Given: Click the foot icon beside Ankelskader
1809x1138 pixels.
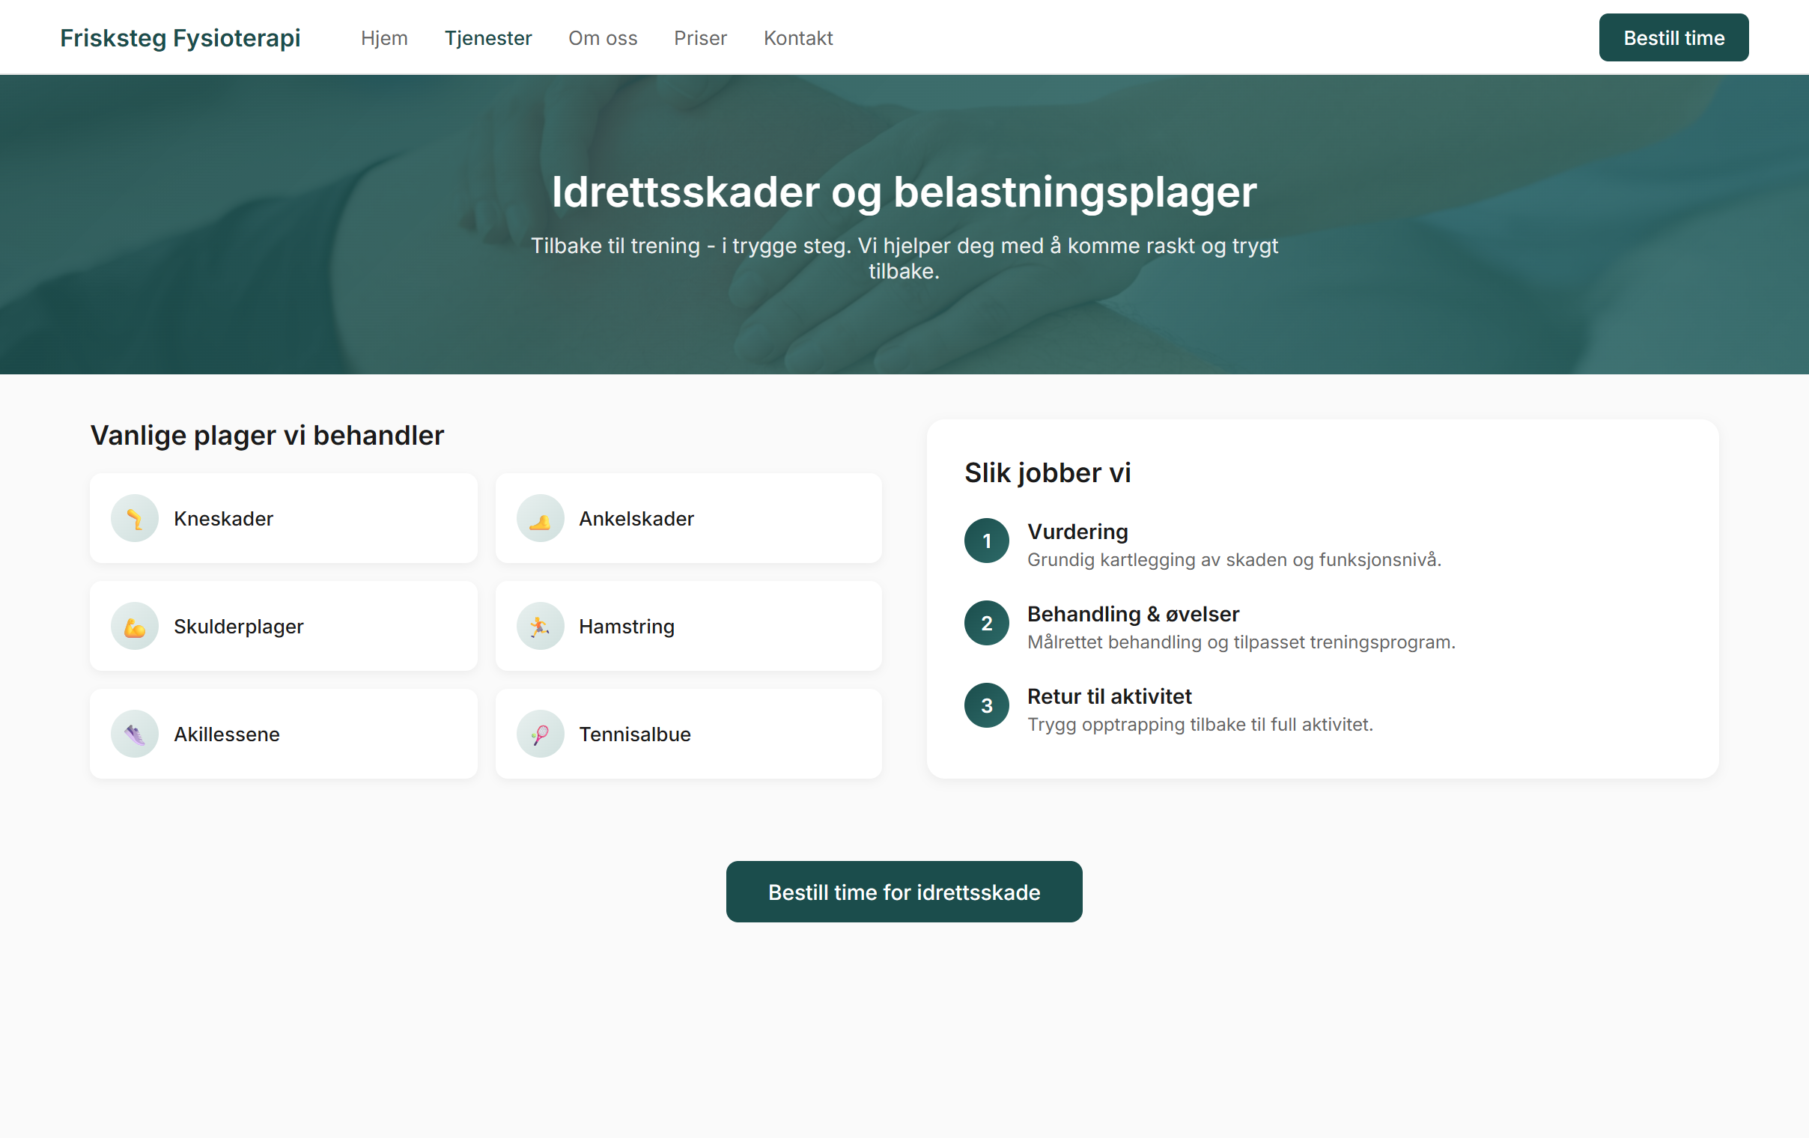Looking at the screenshot, I should [x=539, y=518].
